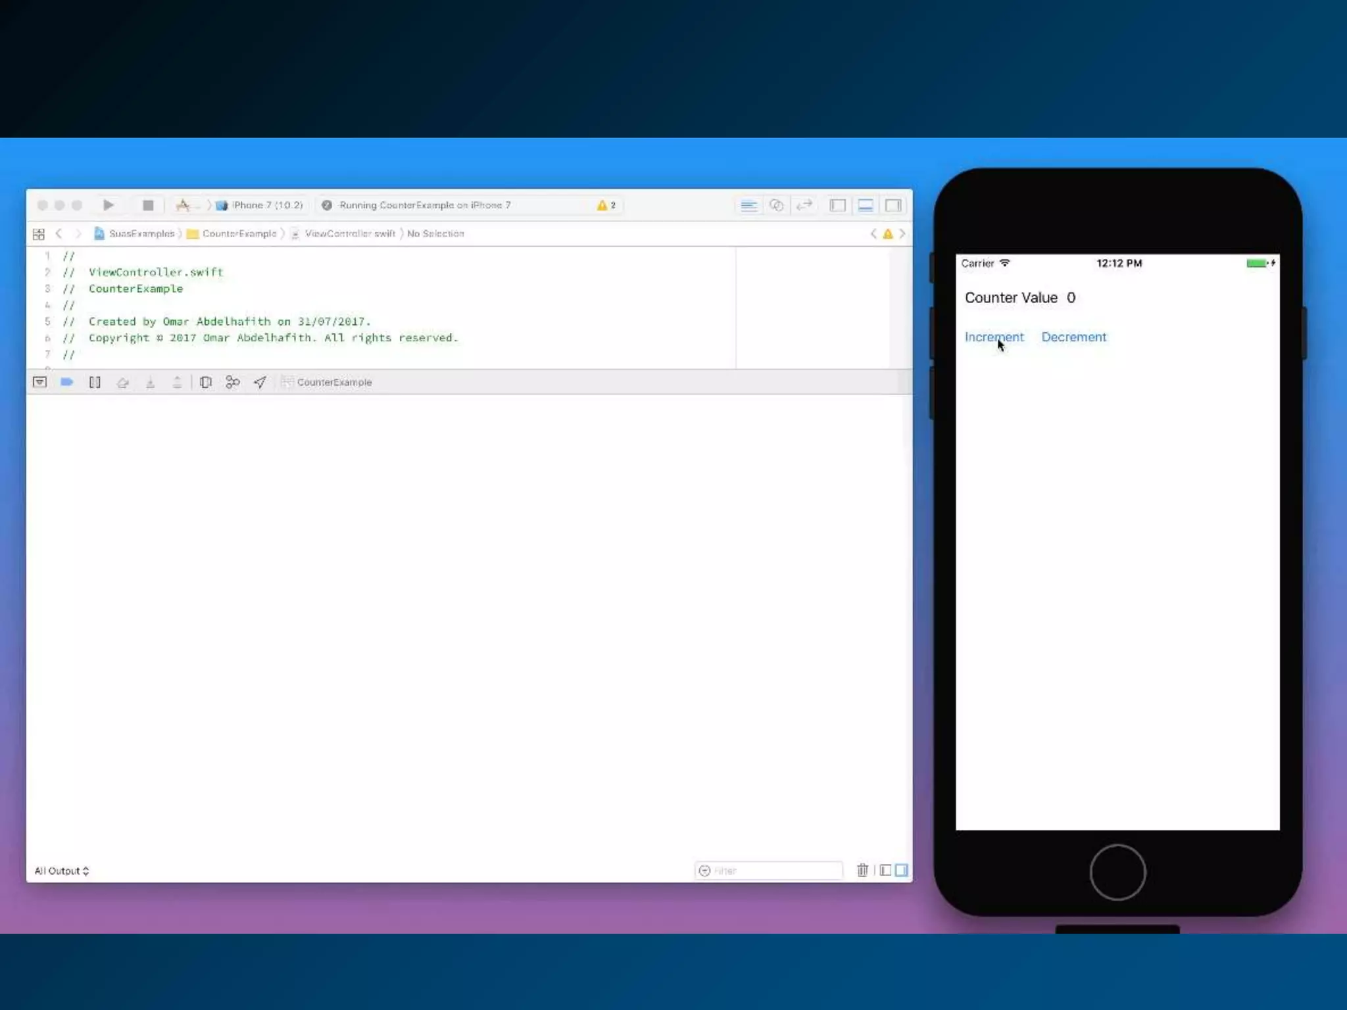Toggle breakpoints activation in debug bar

66,382
